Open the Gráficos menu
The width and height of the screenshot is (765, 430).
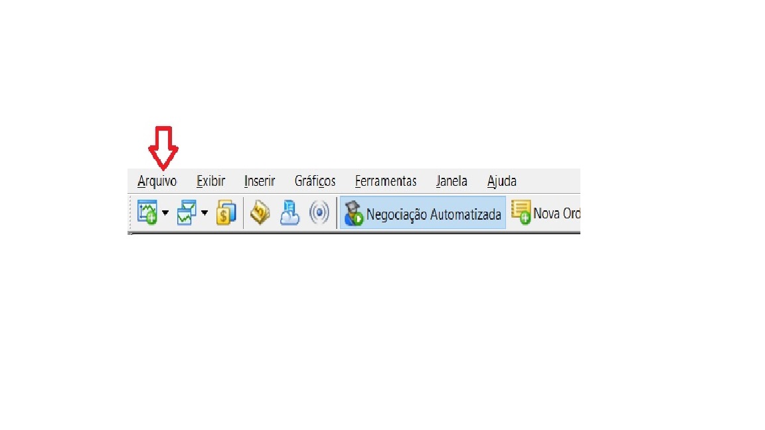click(315, 181)
